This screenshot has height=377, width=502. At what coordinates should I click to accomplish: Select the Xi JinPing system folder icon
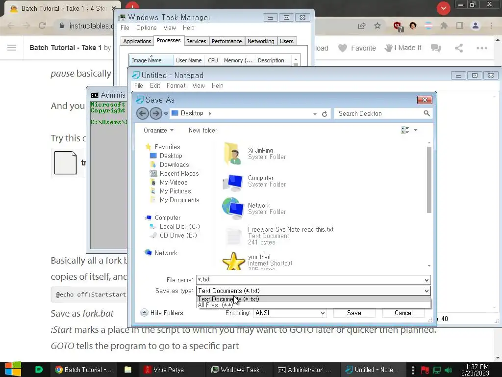[x=233, y=154]
